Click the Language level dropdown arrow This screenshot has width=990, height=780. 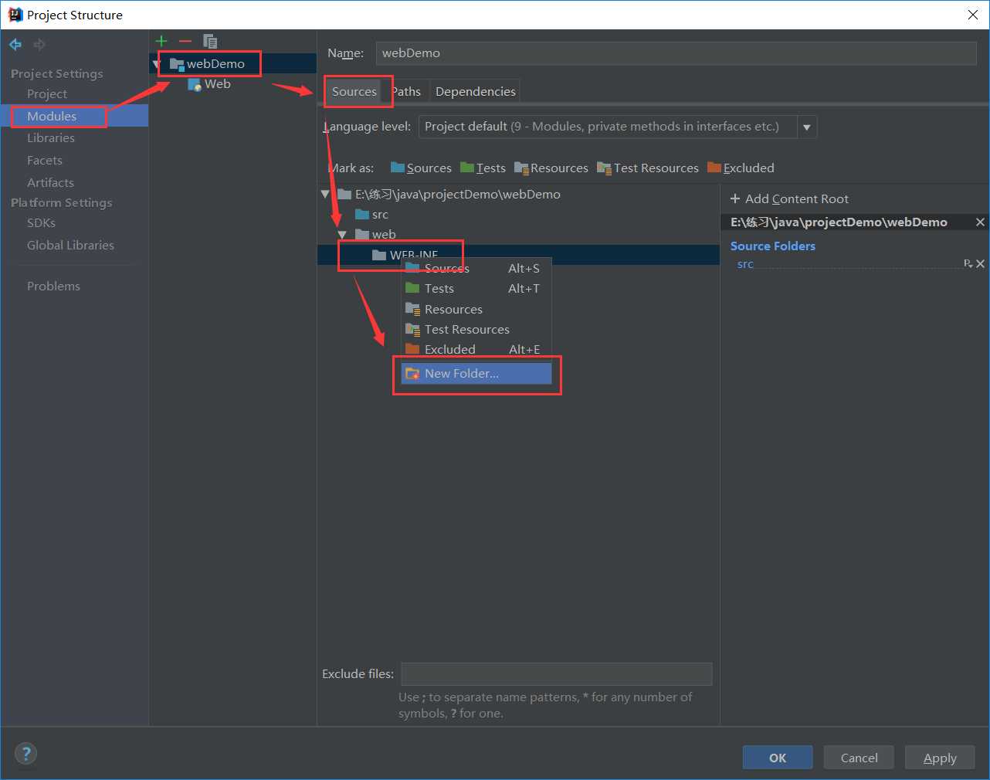pyautogui.click(x=807, y=127)
